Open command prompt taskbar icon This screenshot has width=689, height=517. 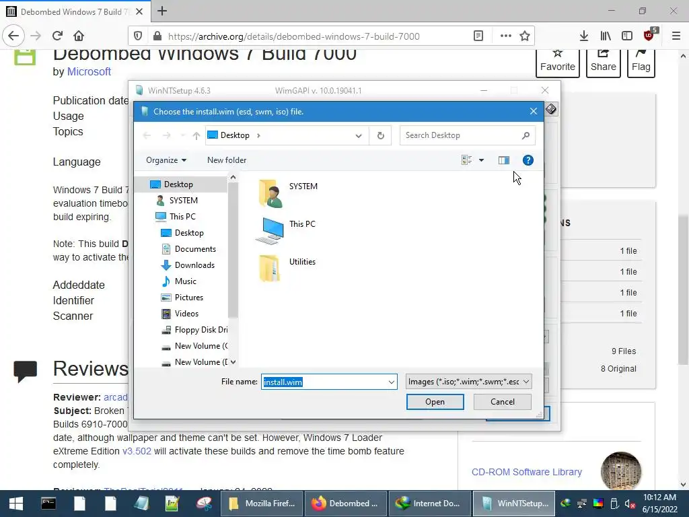pos(48,504)
